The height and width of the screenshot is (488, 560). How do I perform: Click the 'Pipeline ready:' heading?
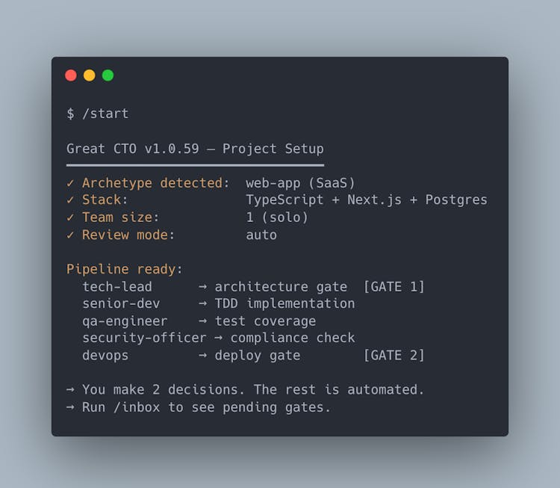125,269
